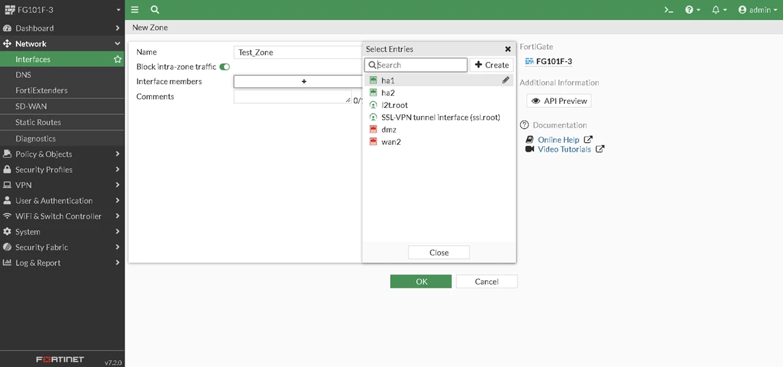This screenshot has width=783, height=367.
Task: Click the Interface members plus field
Action: [298, 81]
